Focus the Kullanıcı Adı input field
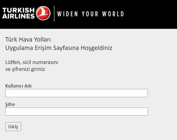This screenshot has width=177, height=140. tap(76, 93)
